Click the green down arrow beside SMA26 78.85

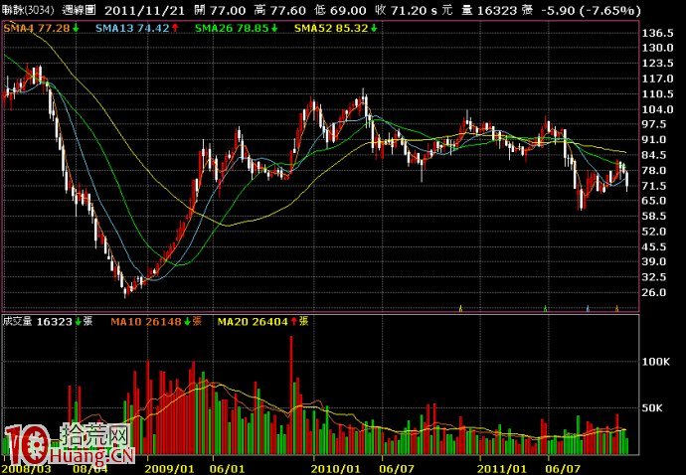click(274, 29)
